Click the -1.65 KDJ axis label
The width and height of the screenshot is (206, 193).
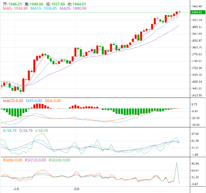click(195, 155)
